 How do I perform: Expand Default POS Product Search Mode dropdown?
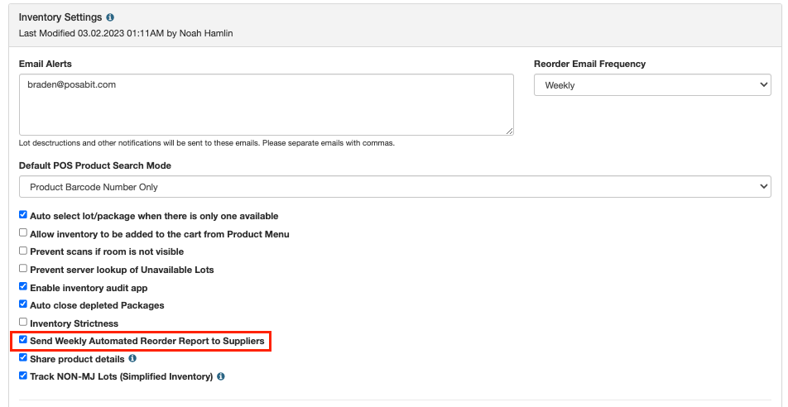(395, 186)
